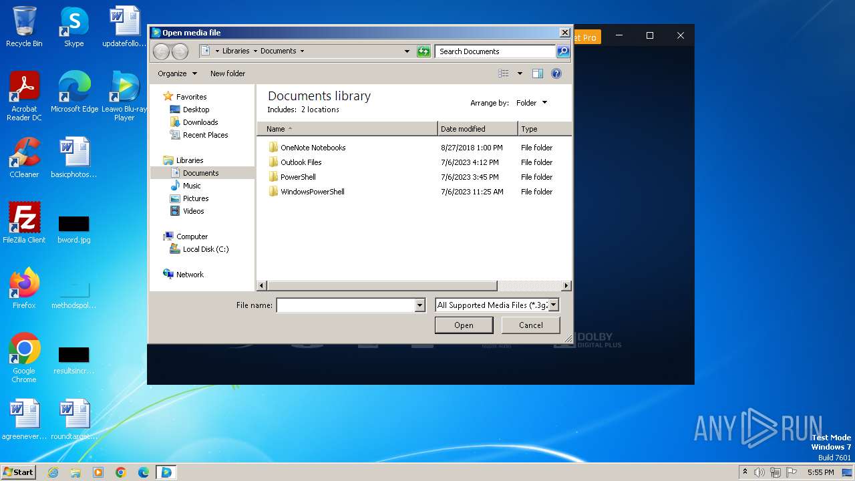Click the horizontal scrollbar right arrow
This screenshot has height=481, width=855.
[x=566, y=286]
